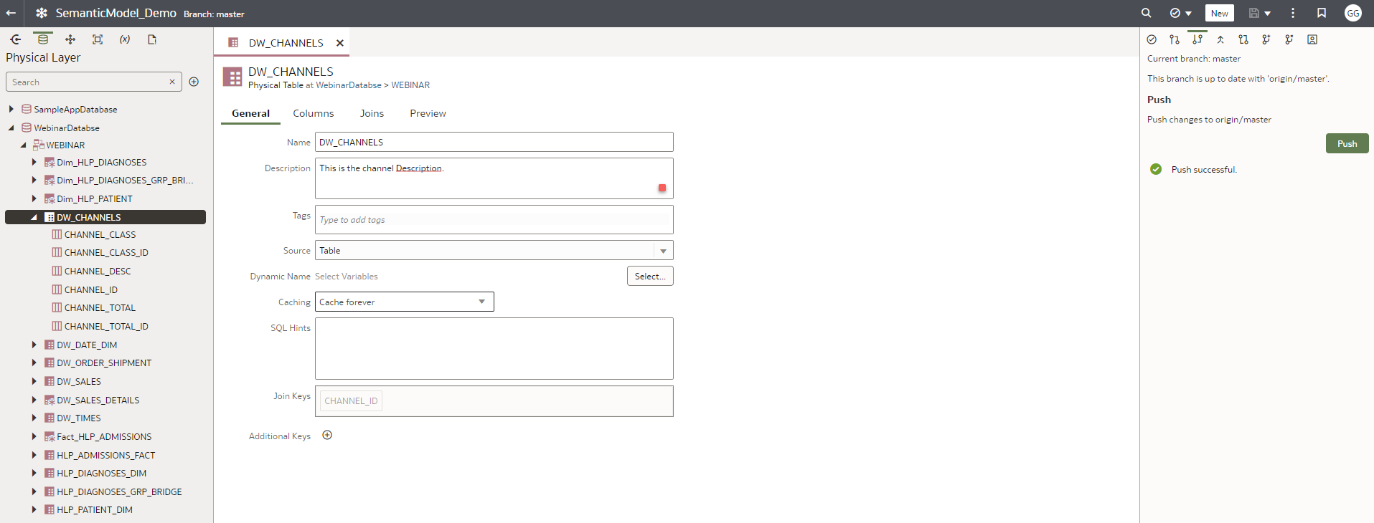The width and height of the screenshot is (1374, 523).
Task: Open the three-dot more menu
Action: point(1293,13)
